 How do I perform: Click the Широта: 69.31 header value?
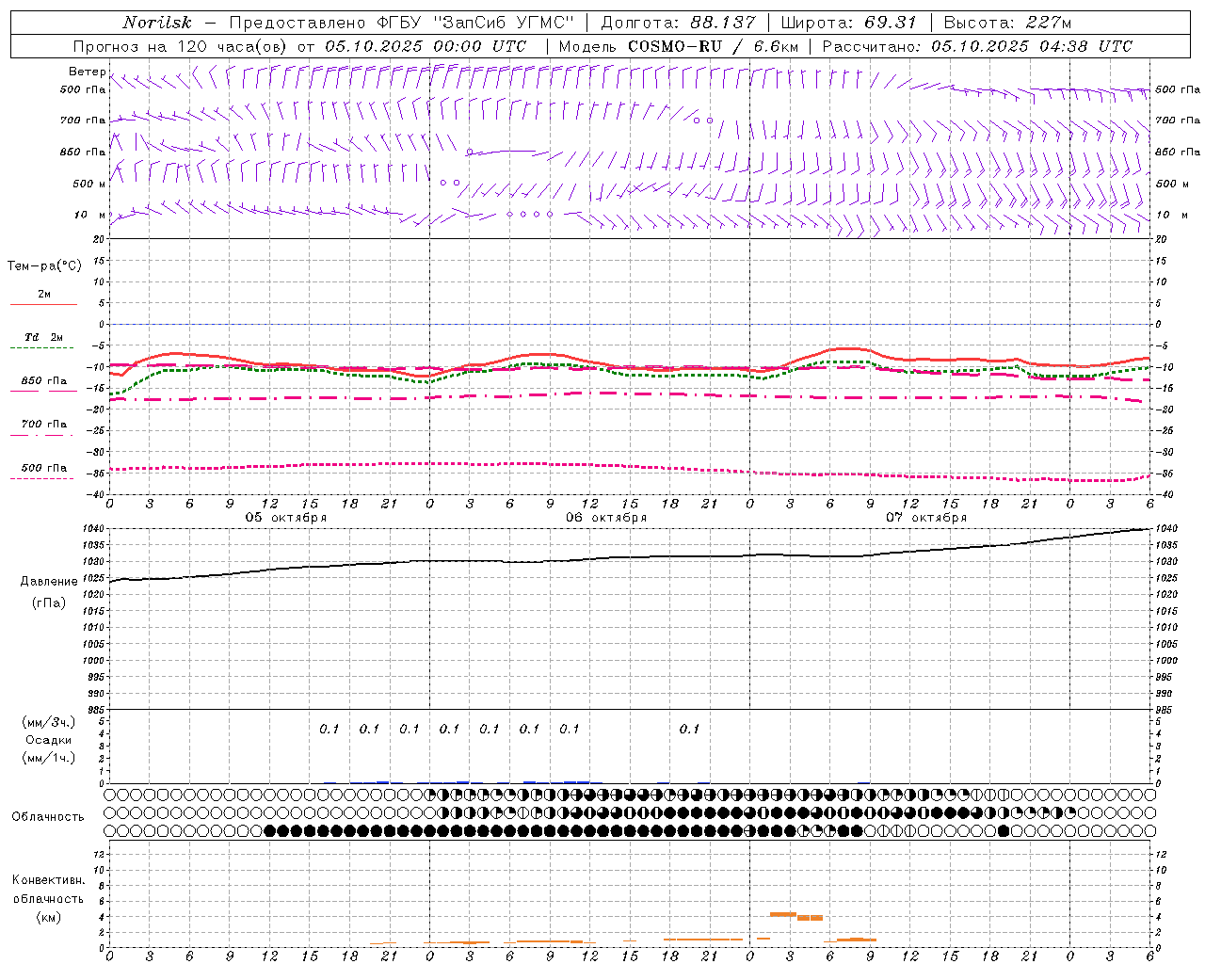(848, 23)
